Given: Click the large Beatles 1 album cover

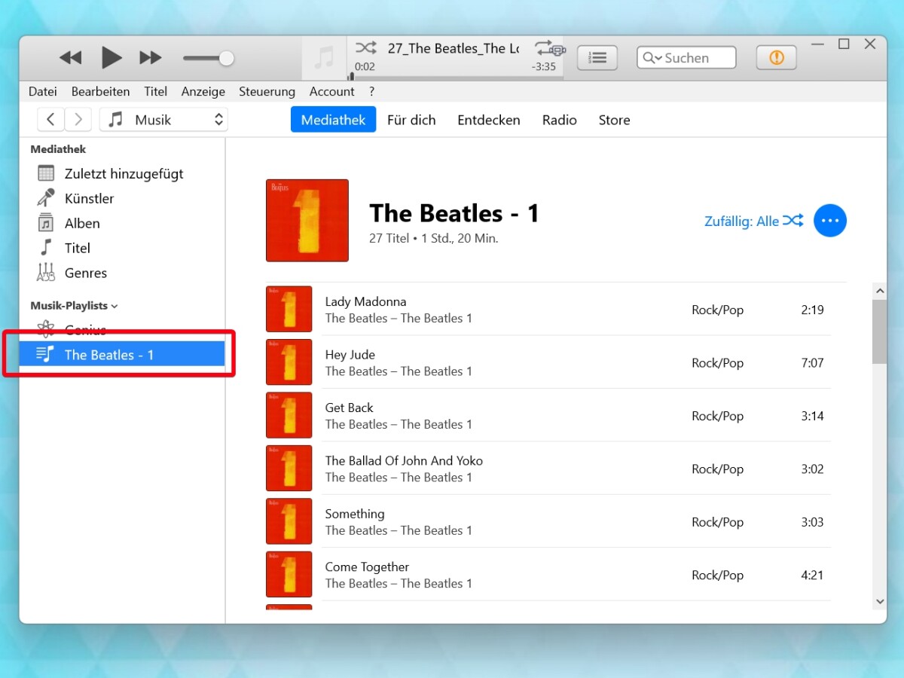Looking at the screenshot, I should [307, 220].
